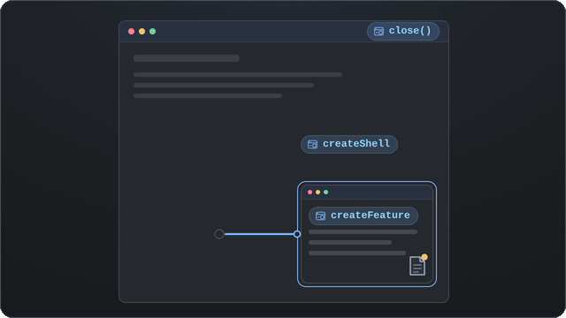This screenshot has height=318, width=566.
Task: Click the window icon on the createFeature pill
Action: [x=320, y=216]
